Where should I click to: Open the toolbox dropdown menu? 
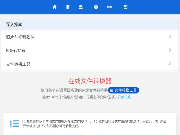(82, 7)
